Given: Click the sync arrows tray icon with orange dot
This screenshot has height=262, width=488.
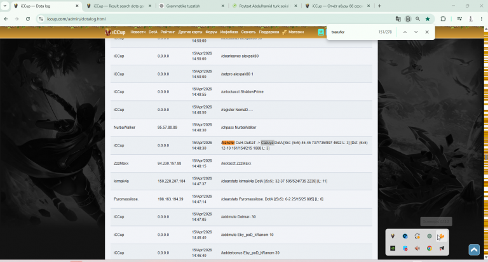Looking at the screenshot, I should coord(417,236).
